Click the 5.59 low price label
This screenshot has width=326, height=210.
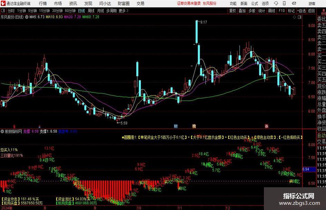point(124,123)
